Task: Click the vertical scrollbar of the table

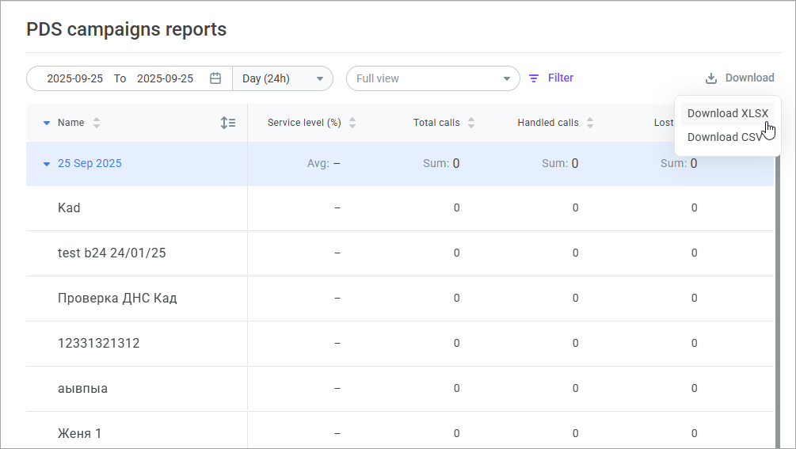Action: coord(777,317)
